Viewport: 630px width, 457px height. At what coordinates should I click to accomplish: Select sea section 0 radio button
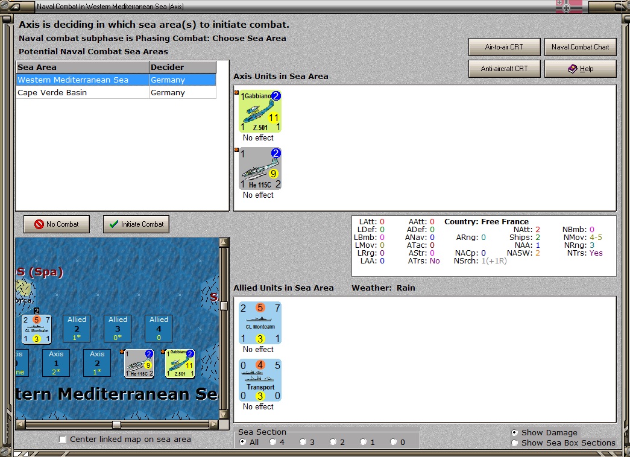(x=393, y=442)
